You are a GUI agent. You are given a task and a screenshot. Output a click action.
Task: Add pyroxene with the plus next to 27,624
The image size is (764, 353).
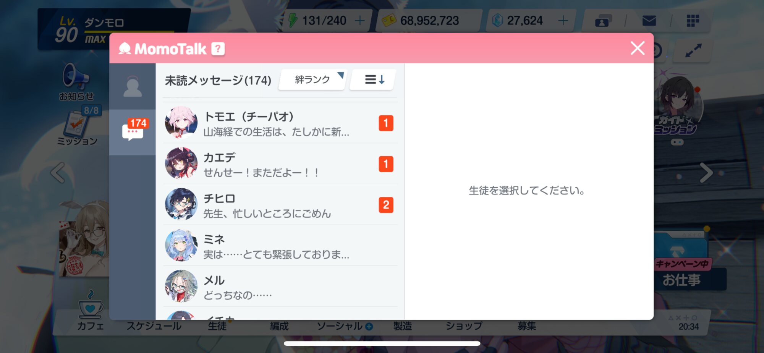click(563, 20)
